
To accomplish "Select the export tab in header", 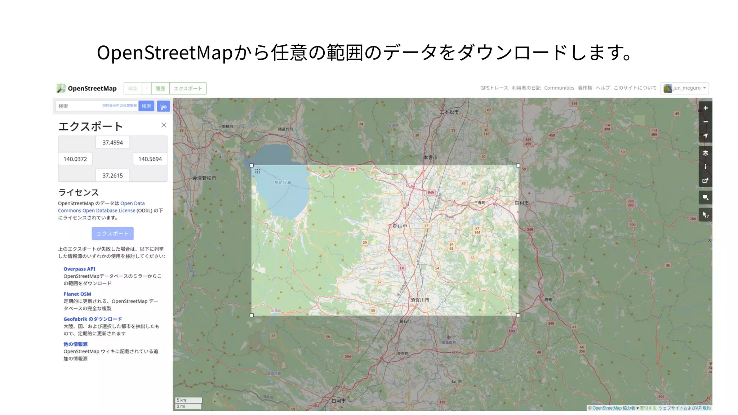I will (x=188, y=88).
